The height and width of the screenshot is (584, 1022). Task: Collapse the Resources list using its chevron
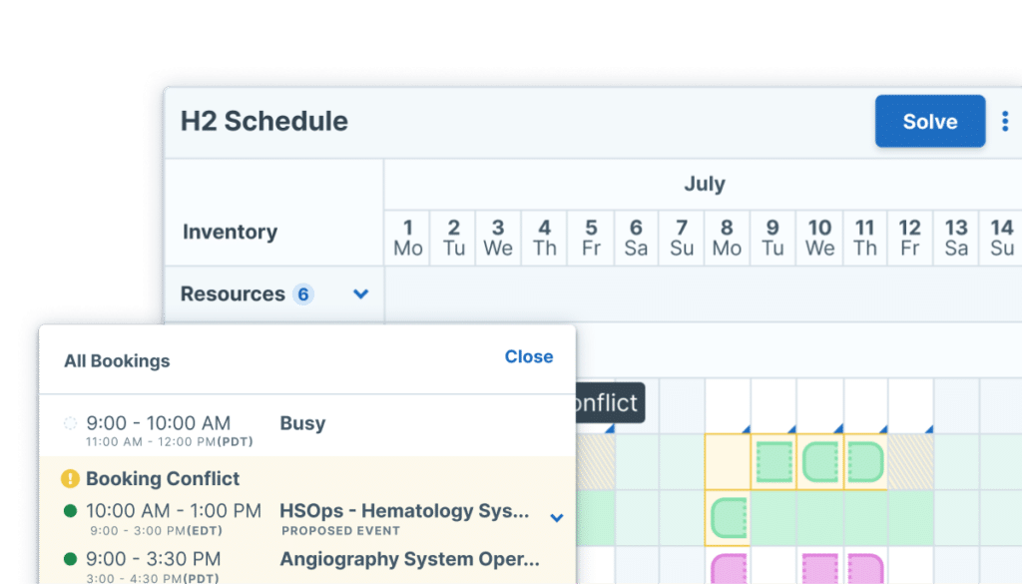(361, 293)
